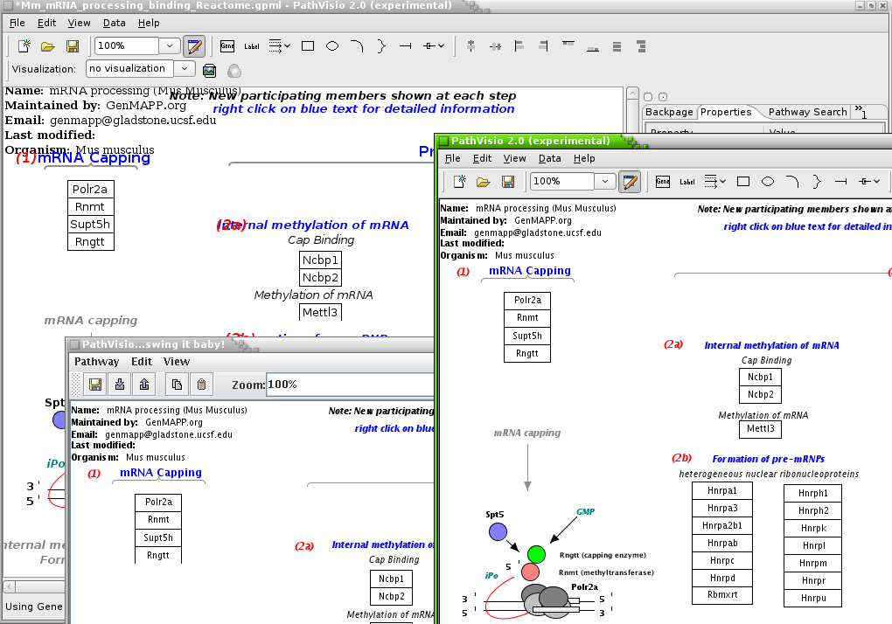892x624 pixels.
Task: Select Oval shape tool in green window
Action: pyautogui.click(x=768, y=181)
